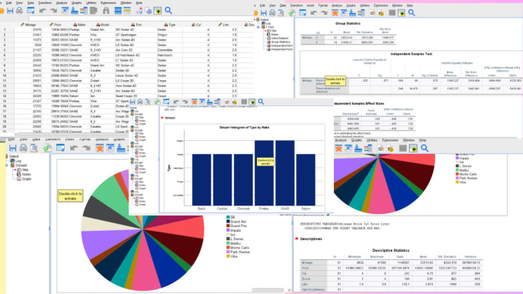Toggle Value Labels icon in Data Editor

pos(138,11)
